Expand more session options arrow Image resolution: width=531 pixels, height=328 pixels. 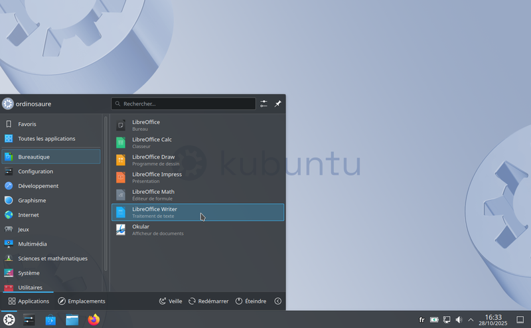(x=278, y=301)
